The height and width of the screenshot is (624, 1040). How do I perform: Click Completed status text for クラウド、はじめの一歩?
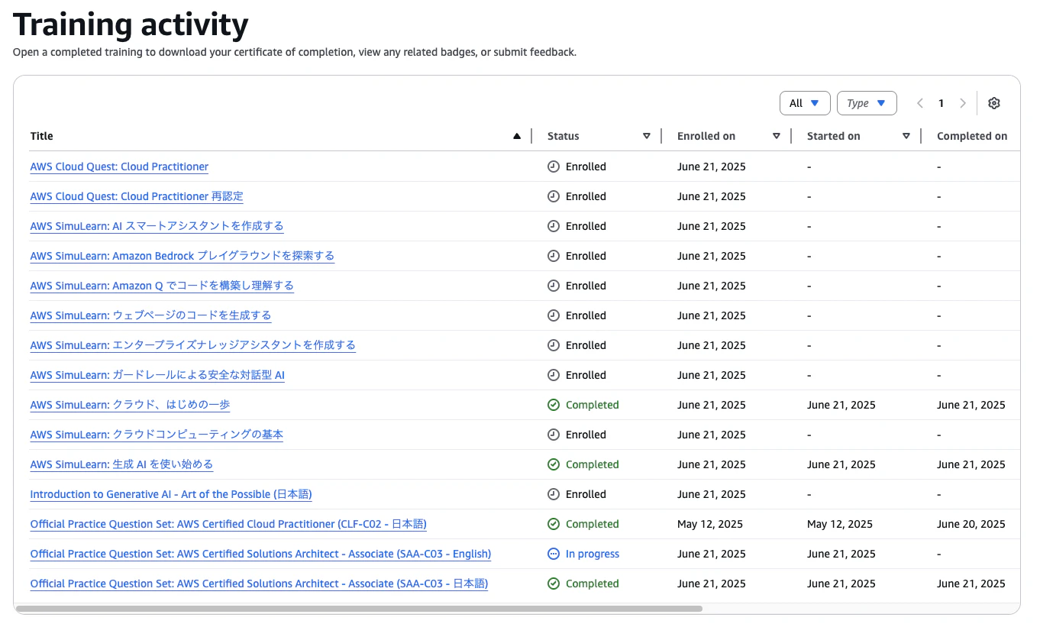pos(593,405)
